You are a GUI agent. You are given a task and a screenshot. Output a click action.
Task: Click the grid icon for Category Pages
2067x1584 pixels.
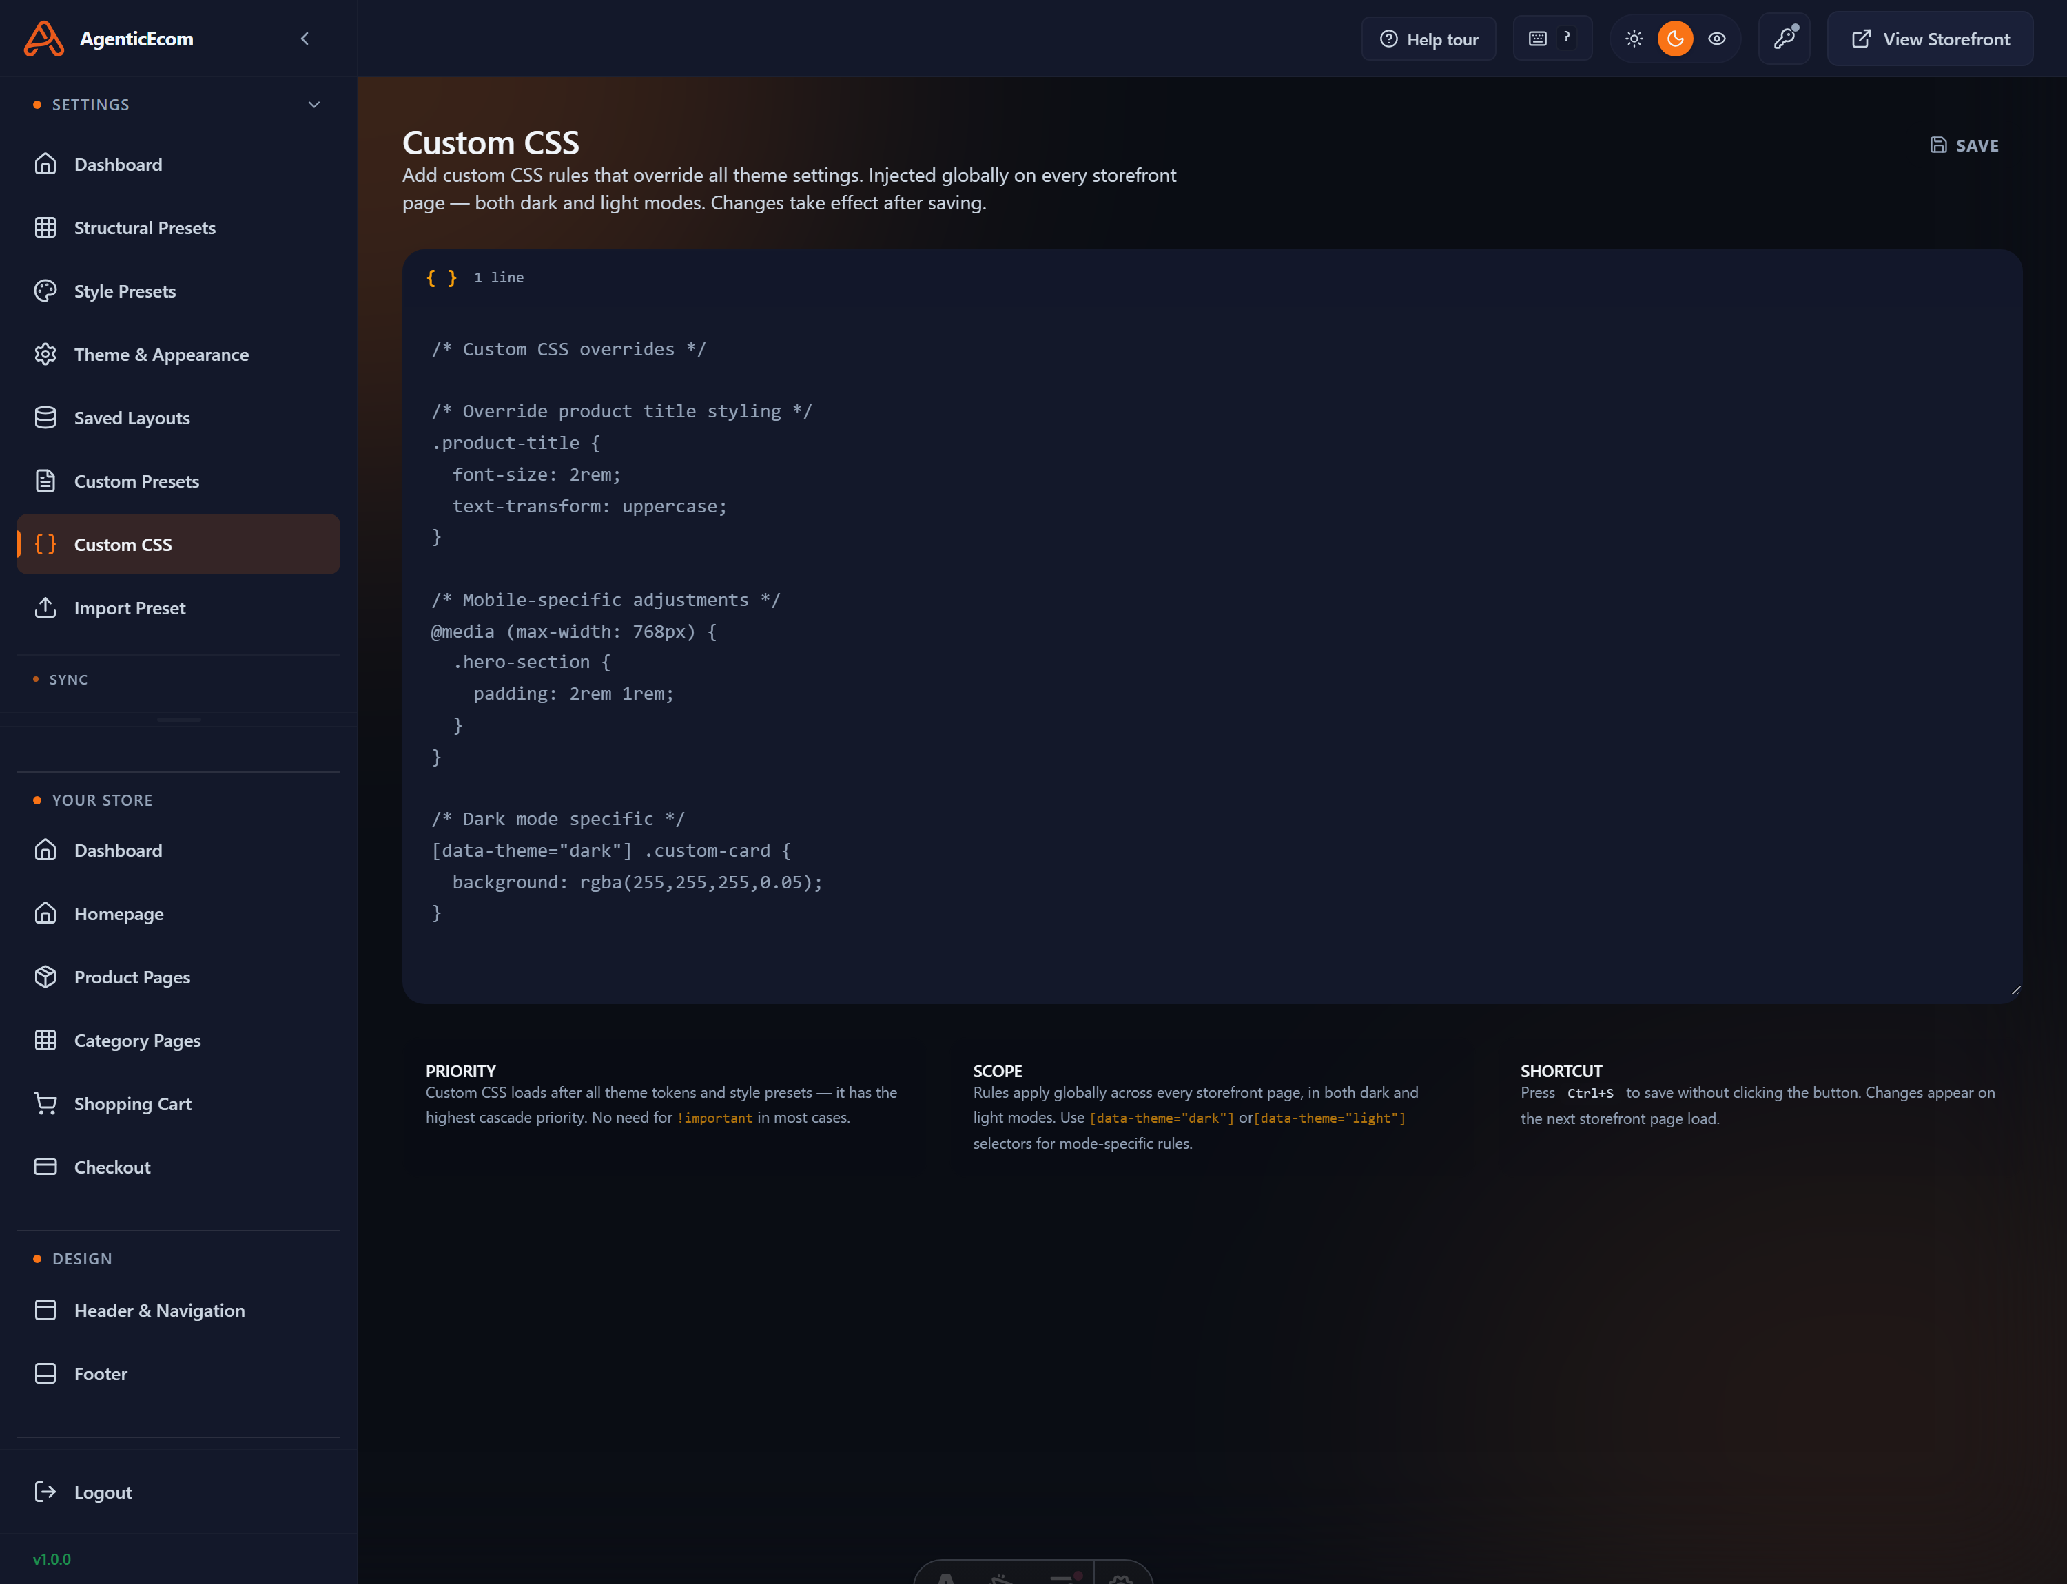pos(45,1040)
